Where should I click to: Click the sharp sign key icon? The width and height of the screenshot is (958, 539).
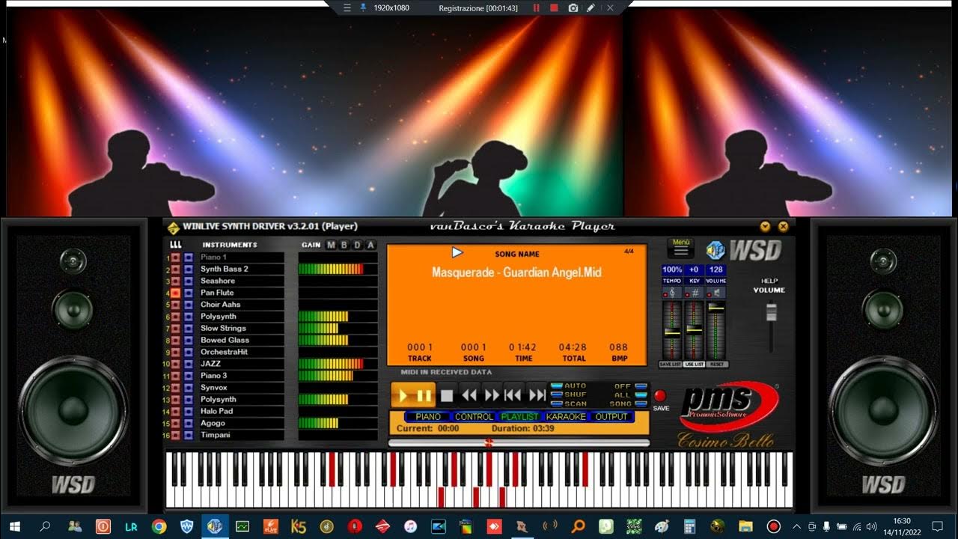[x=694, y=293]
